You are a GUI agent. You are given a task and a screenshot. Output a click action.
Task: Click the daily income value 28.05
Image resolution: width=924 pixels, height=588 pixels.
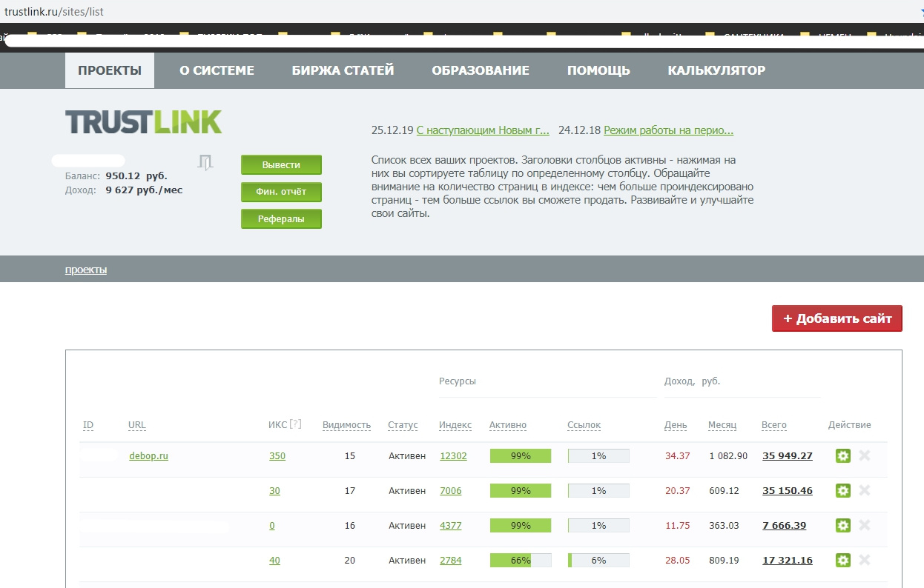click(x=678, y=561)
